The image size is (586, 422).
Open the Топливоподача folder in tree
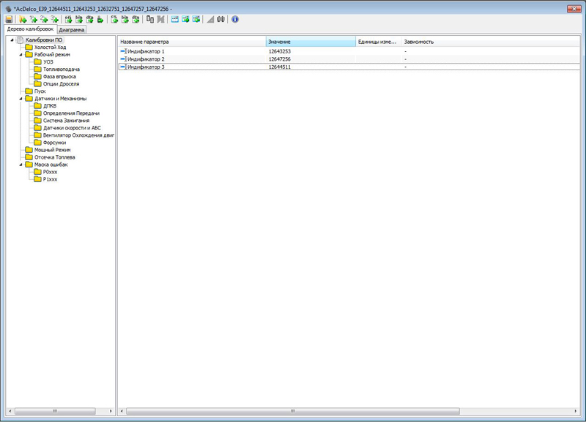click(60, 69)
